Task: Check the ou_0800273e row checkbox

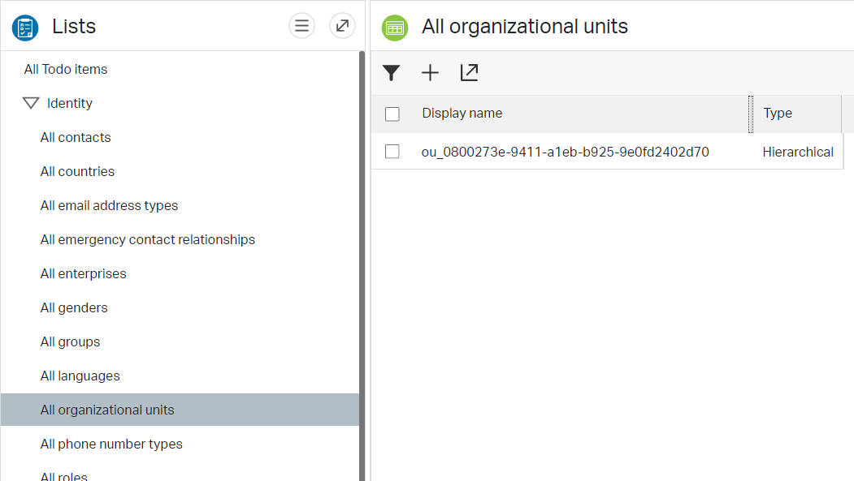Action: coord(392,152)
